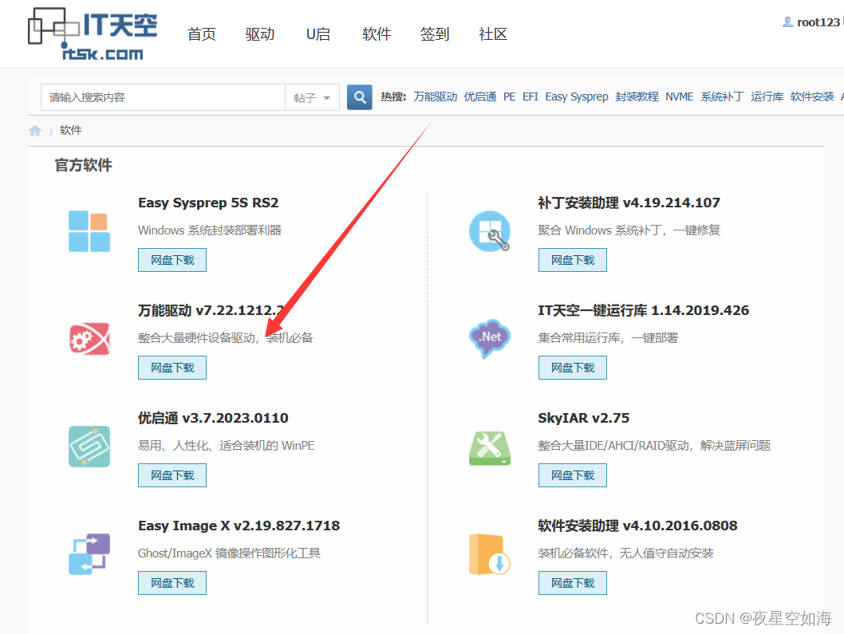Open the 社区 navigation menu
This screenshot has height=634, width=844.
pos(493,34)
